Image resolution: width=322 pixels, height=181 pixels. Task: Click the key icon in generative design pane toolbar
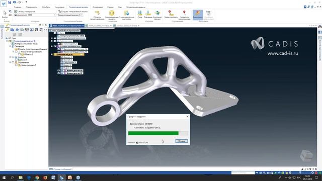click(8, 30)
